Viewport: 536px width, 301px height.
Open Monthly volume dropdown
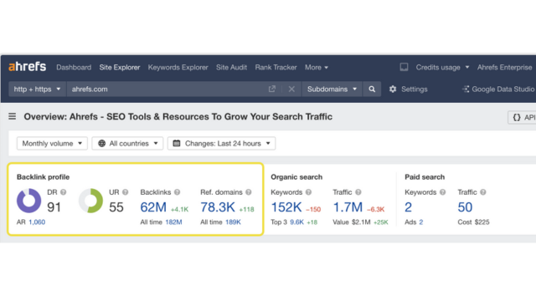pos(52,143)
